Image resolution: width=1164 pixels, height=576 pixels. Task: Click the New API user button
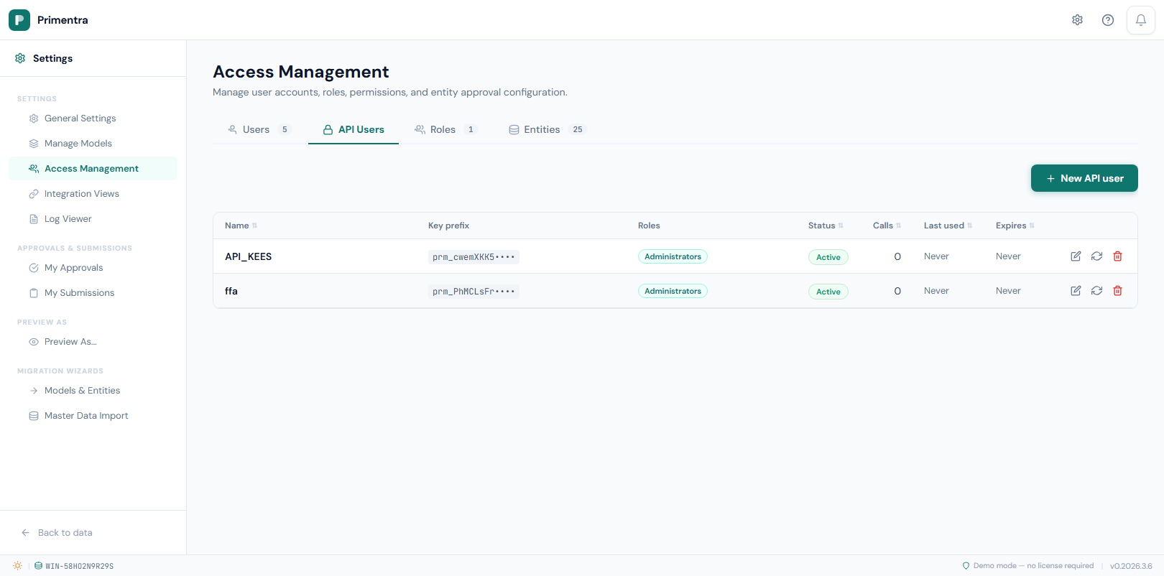pyautogui.click(x=1084, y=178)
